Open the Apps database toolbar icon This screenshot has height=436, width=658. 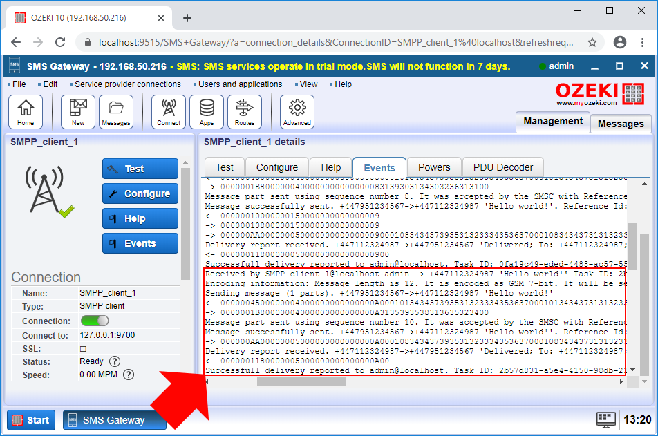207,112
